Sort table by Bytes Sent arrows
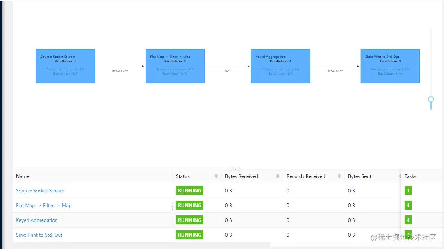The height and width of the screenshot is (249, 444). (400, 176)
